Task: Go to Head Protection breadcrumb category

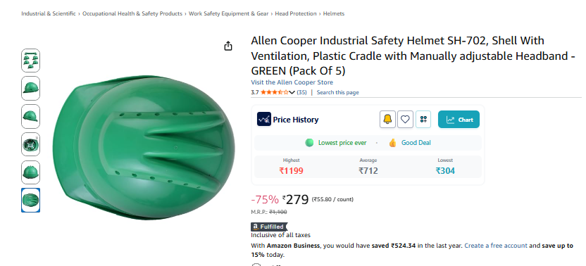Action: [x=296, y=13]
